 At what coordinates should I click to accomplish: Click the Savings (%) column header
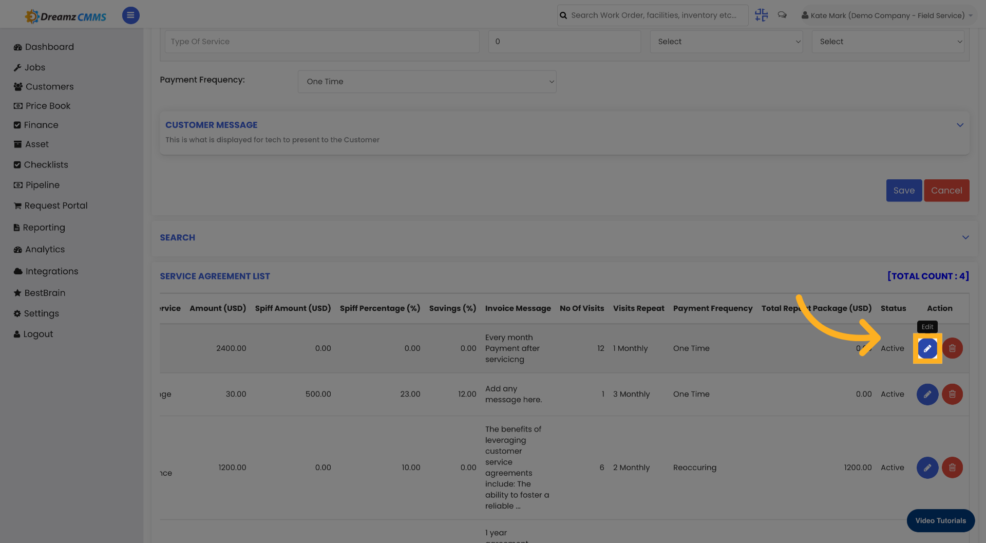point(452,308)
